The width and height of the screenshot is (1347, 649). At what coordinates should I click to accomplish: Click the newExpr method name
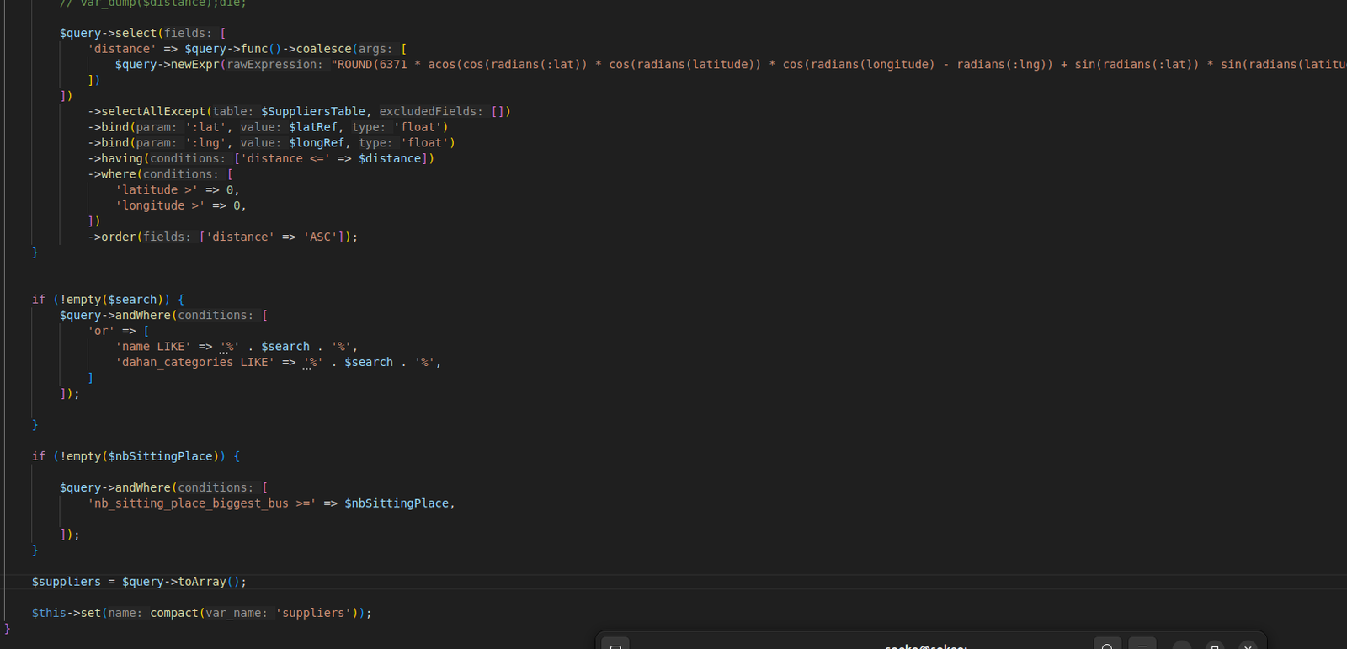[x=194, y=65]
